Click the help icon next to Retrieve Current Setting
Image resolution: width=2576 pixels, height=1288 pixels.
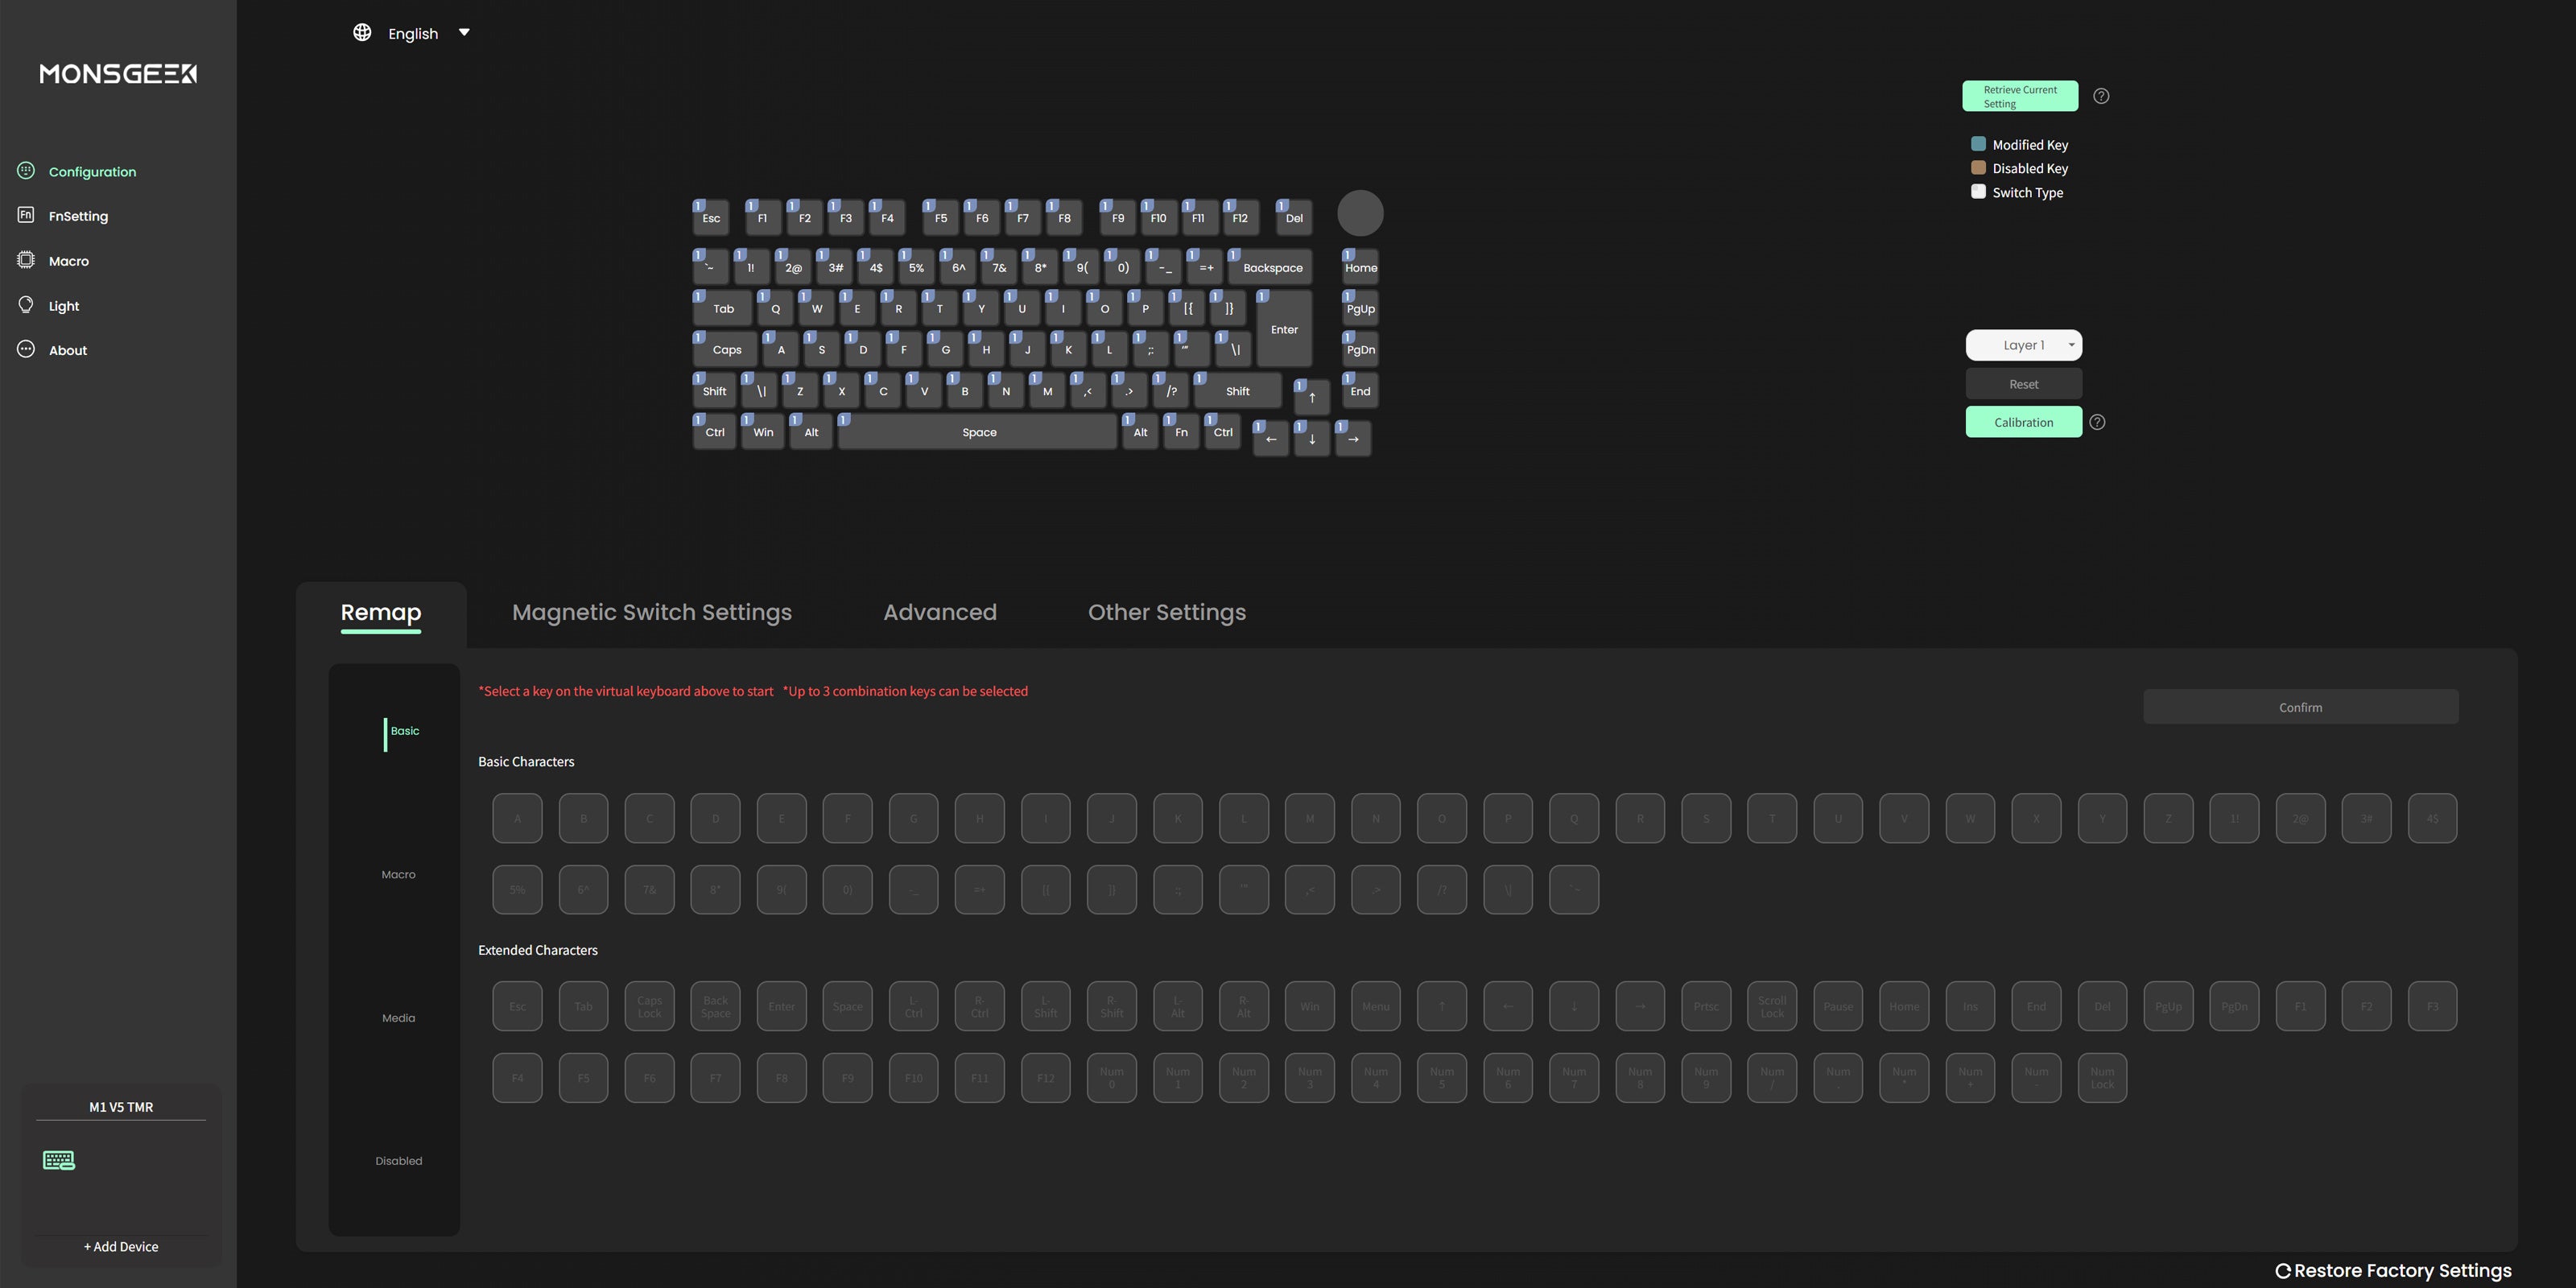(2101, 95)
